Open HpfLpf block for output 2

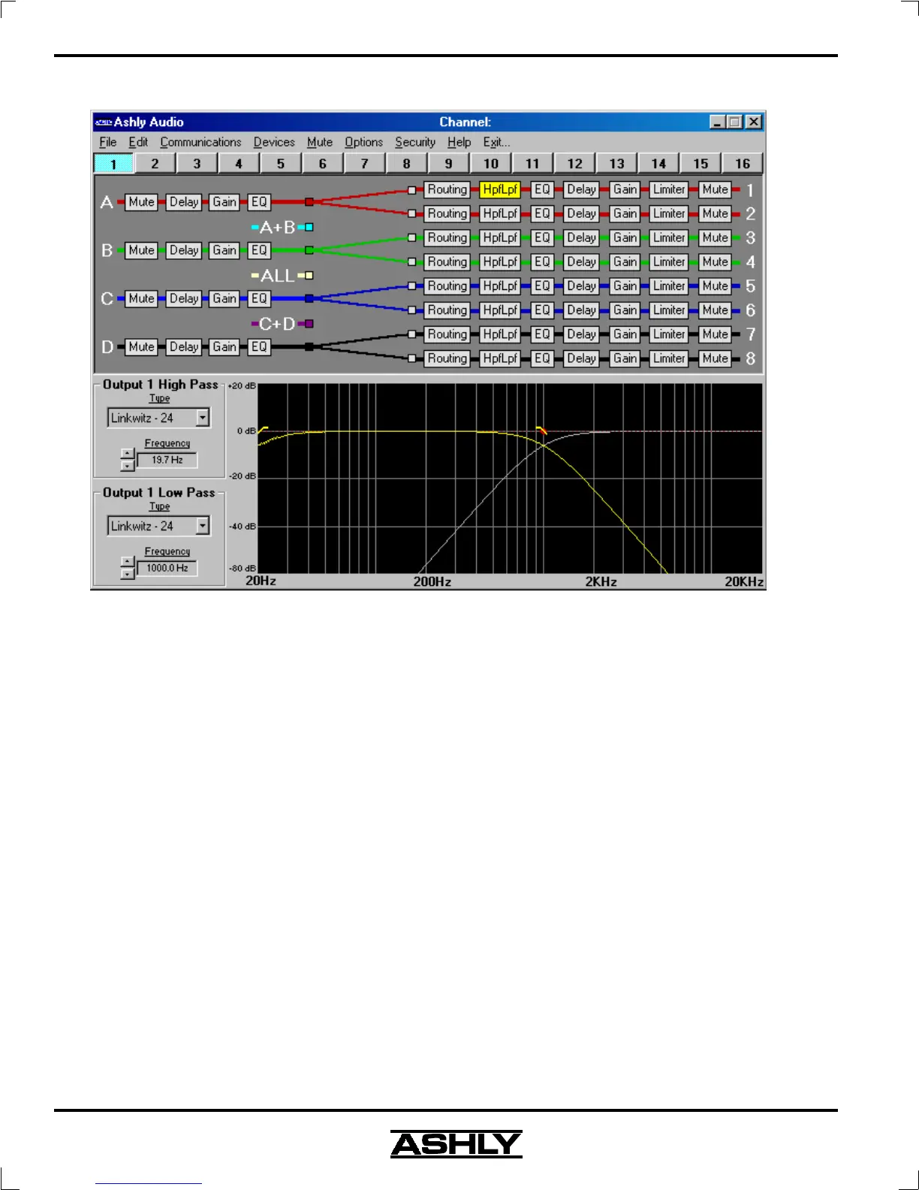501,214
